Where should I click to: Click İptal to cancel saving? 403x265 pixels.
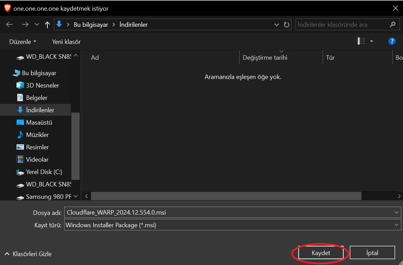(x=372, y=253)
